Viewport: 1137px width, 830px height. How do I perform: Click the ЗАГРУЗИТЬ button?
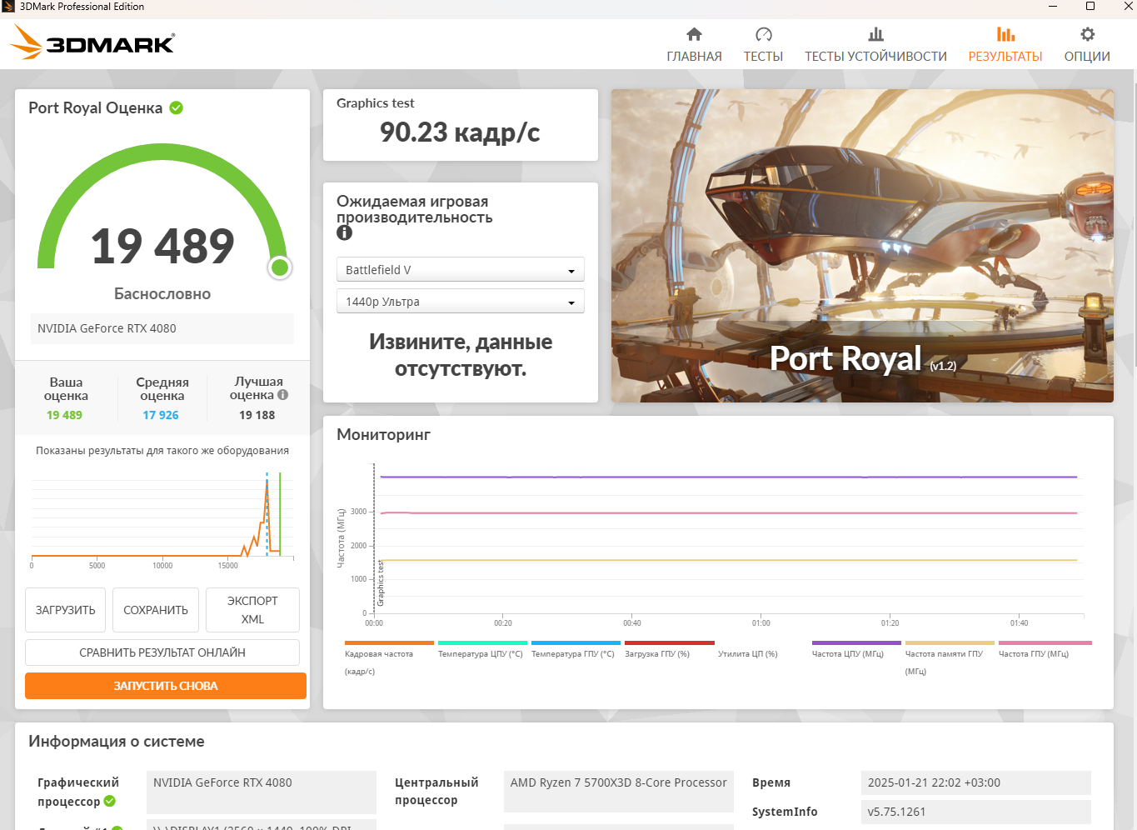point(66,610)
